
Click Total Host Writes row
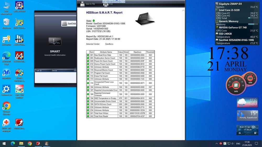tap(121, 113)
